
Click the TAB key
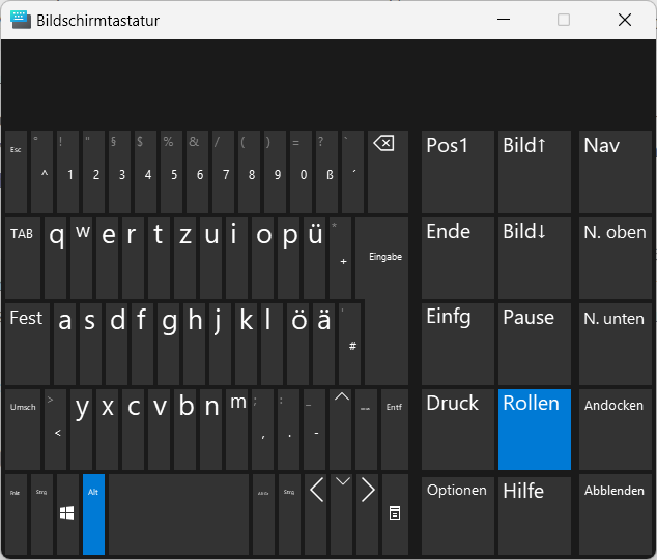[23, 258]
